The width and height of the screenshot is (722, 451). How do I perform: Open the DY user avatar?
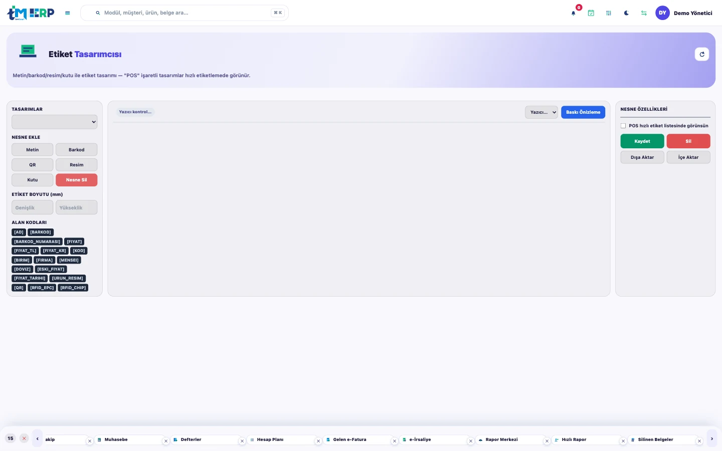point(662,13)
